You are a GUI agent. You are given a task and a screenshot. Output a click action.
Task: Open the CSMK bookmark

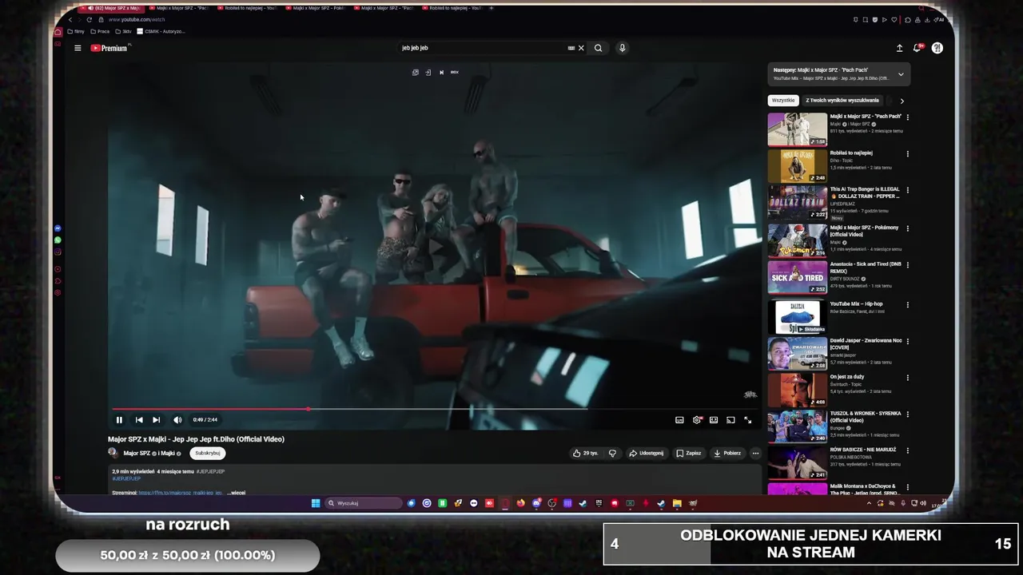161,31
